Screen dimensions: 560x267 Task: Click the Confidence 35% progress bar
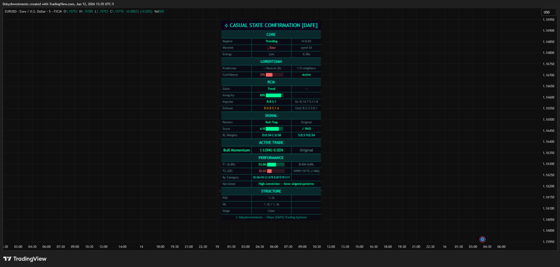(x=274, y=75)
